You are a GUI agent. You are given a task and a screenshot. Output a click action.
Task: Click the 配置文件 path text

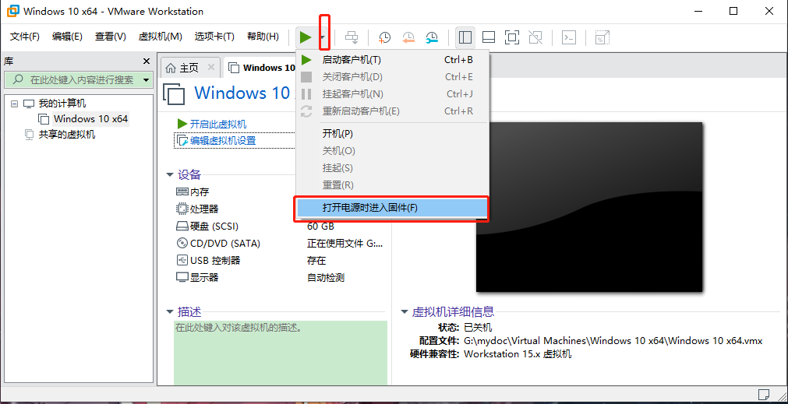[x=613, y=341]
